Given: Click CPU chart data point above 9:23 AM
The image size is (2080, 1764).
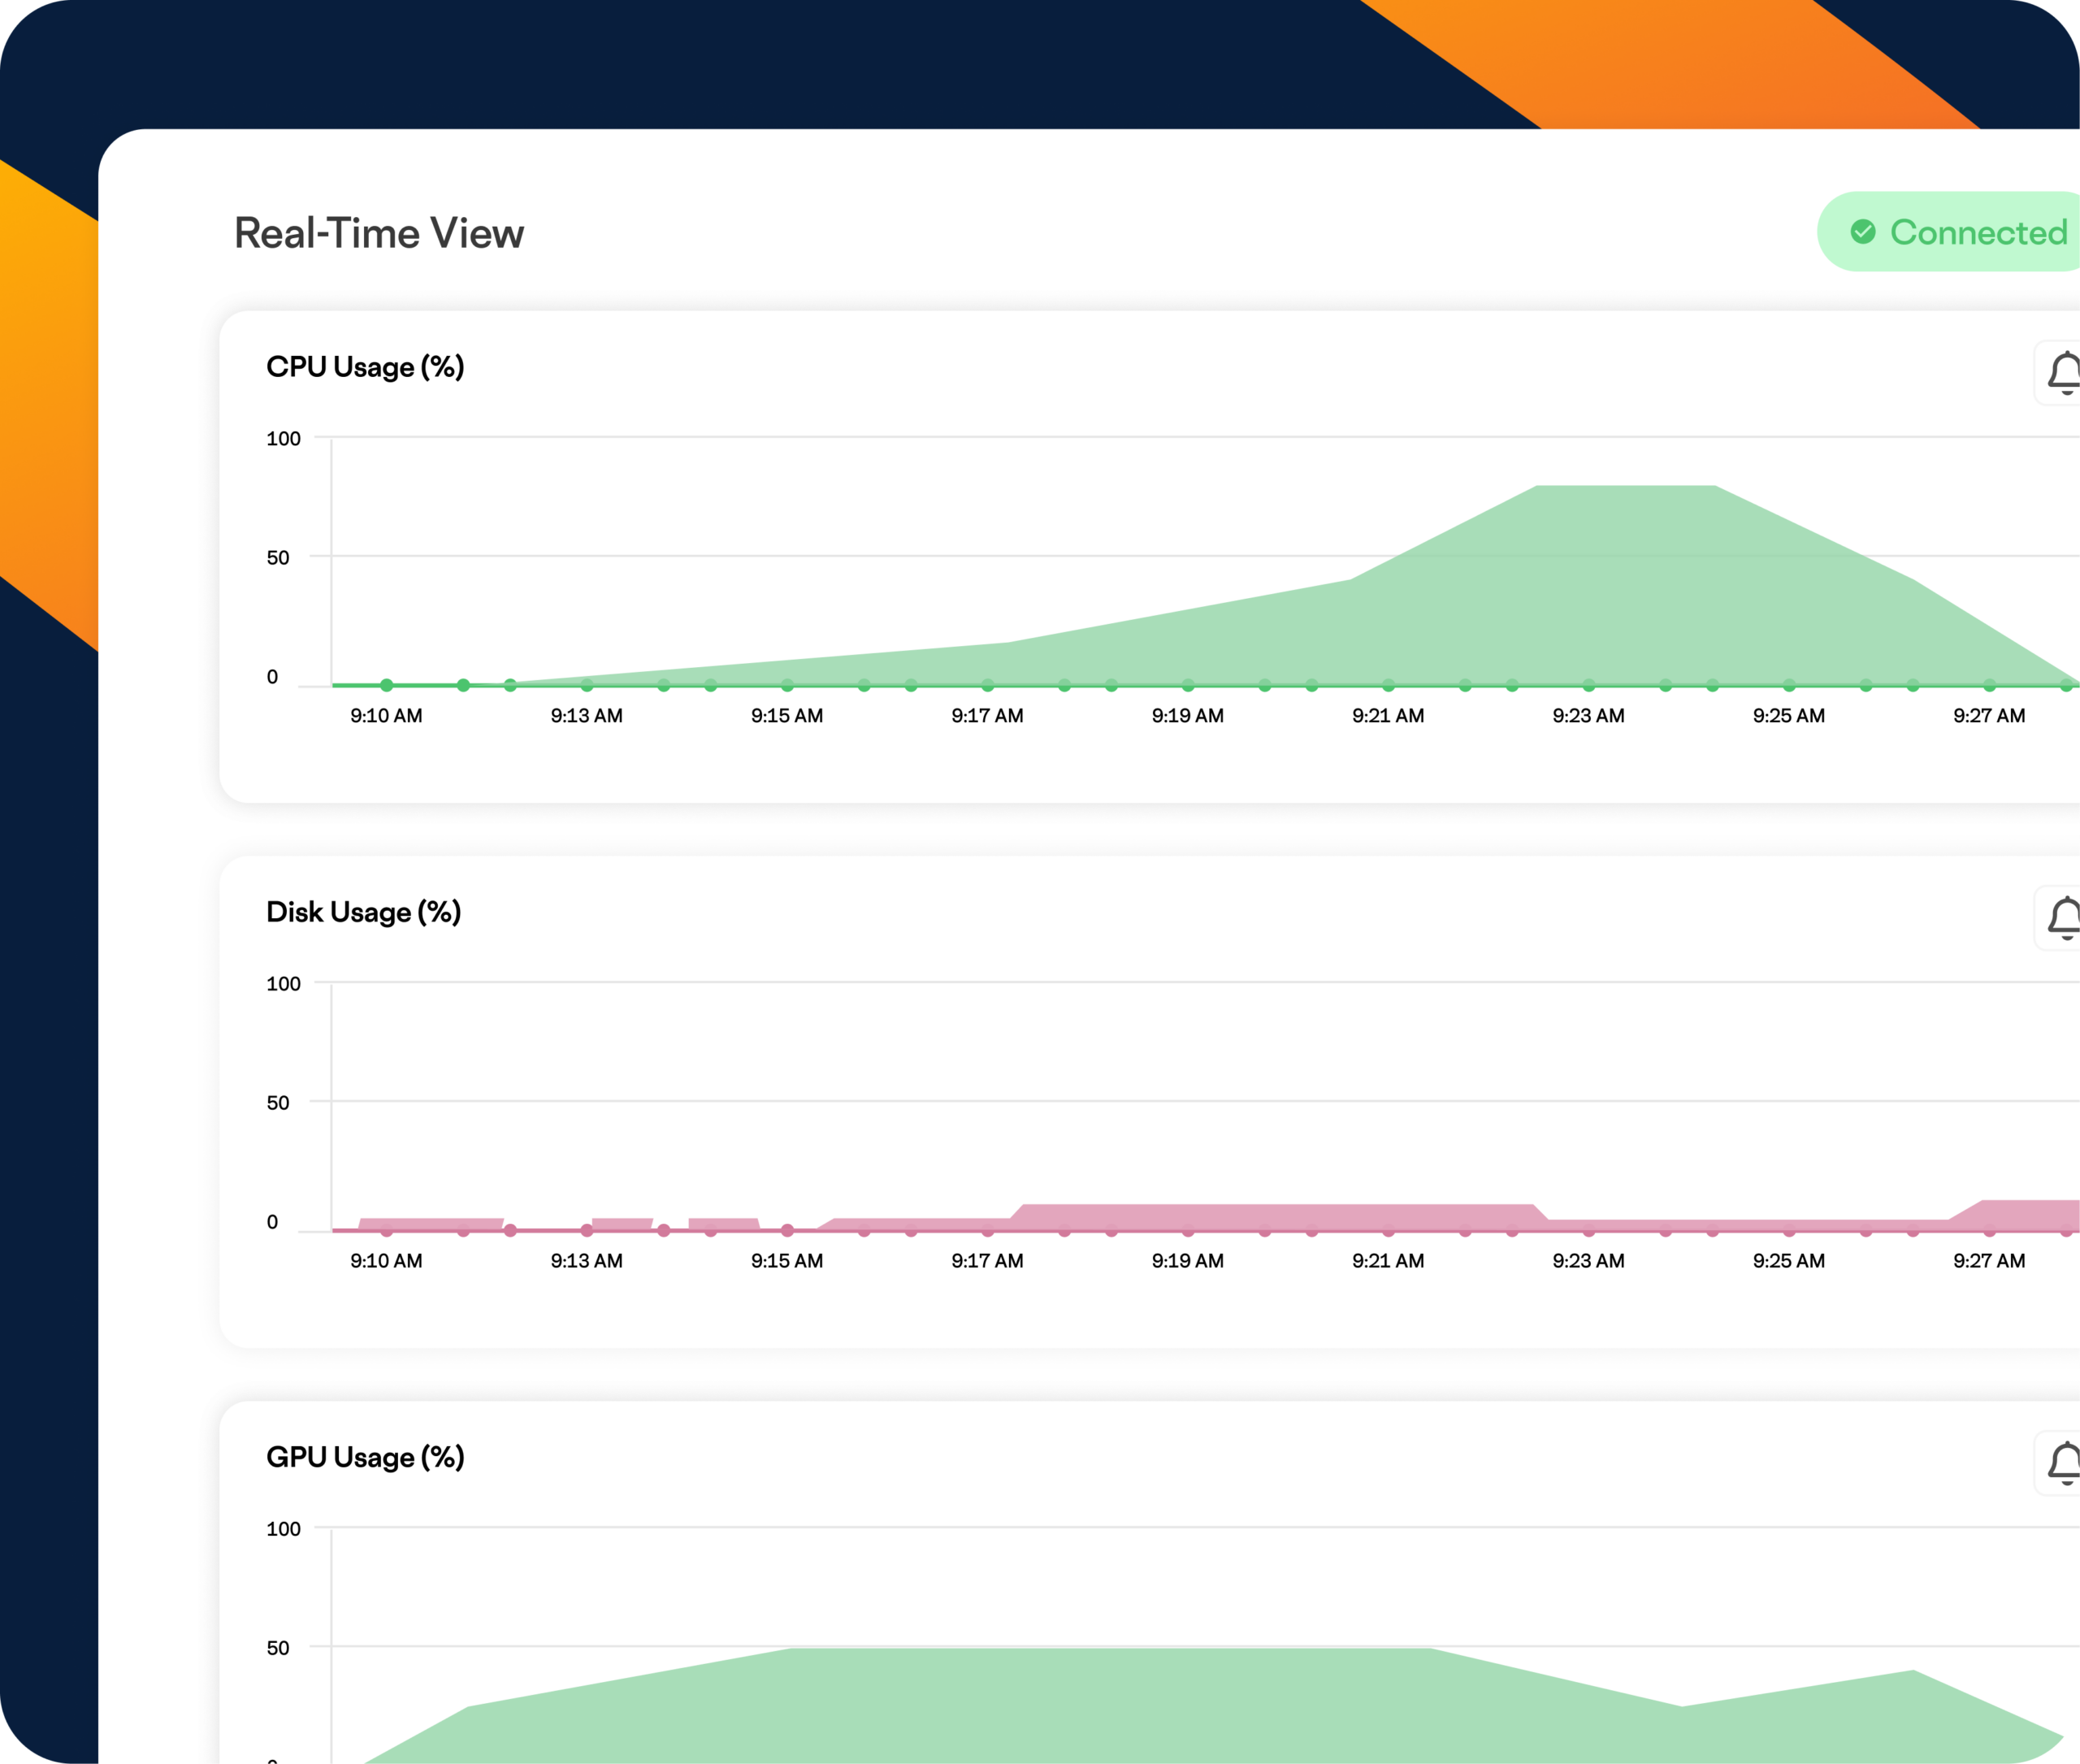Looking at the screenshot, I should pos(1588,685).
